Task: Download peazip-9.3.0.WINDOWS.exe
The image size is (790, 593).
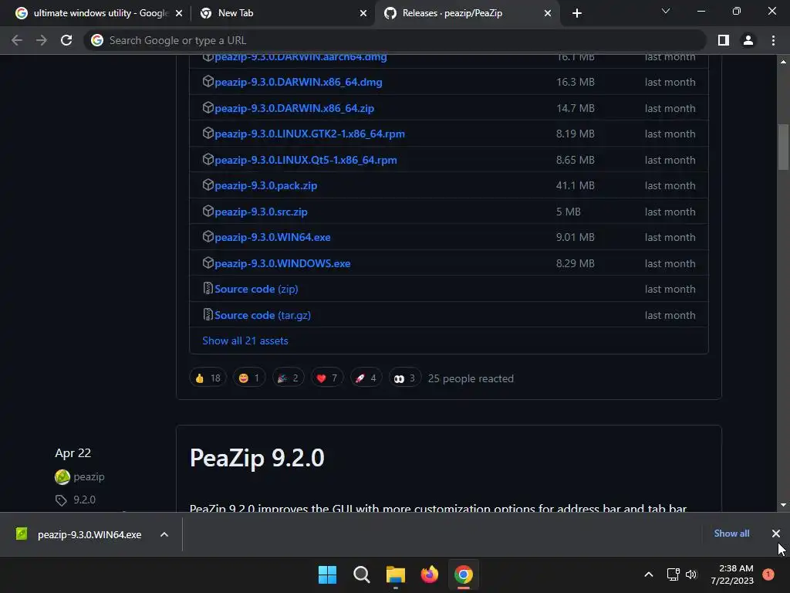Action: pos(282,264)
